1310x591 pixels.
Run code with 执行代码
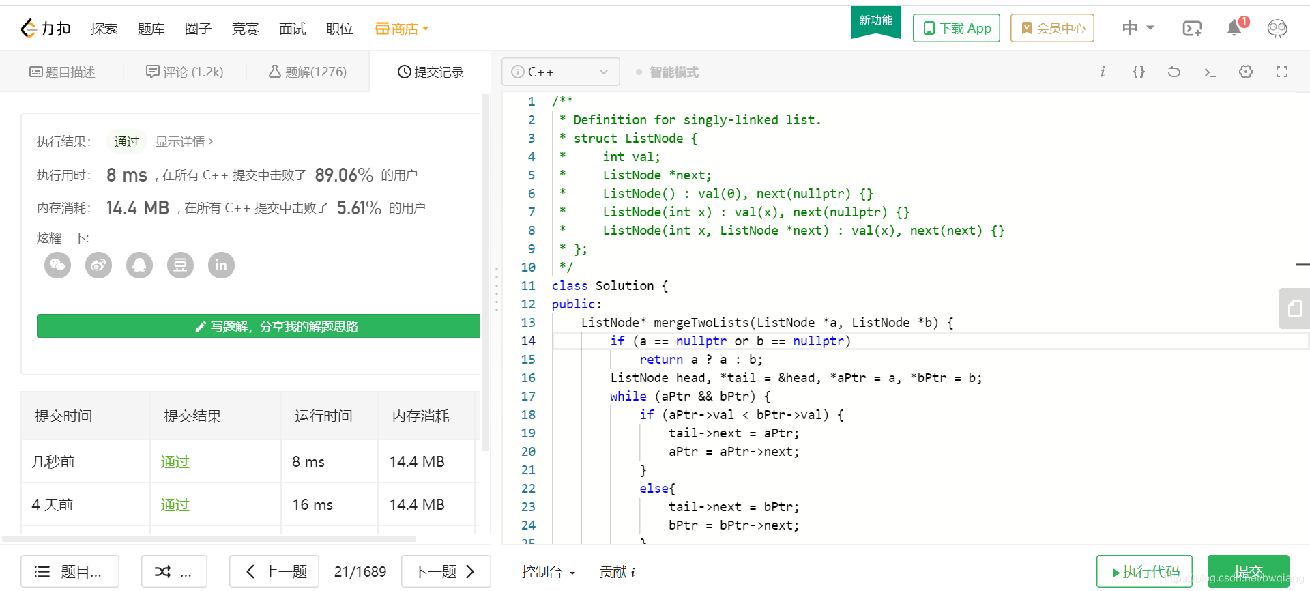pyautogui.click(x=1145, y=571)
